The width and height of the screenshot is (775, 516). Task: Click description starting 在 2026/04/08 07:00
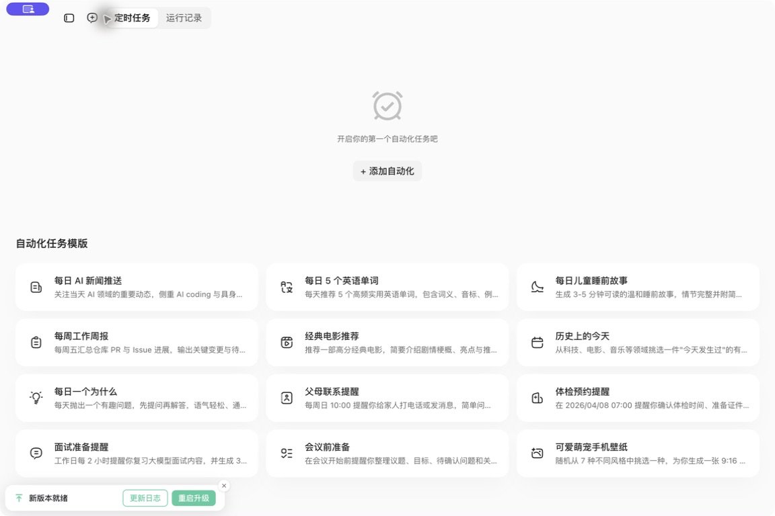tap(652, 405)
